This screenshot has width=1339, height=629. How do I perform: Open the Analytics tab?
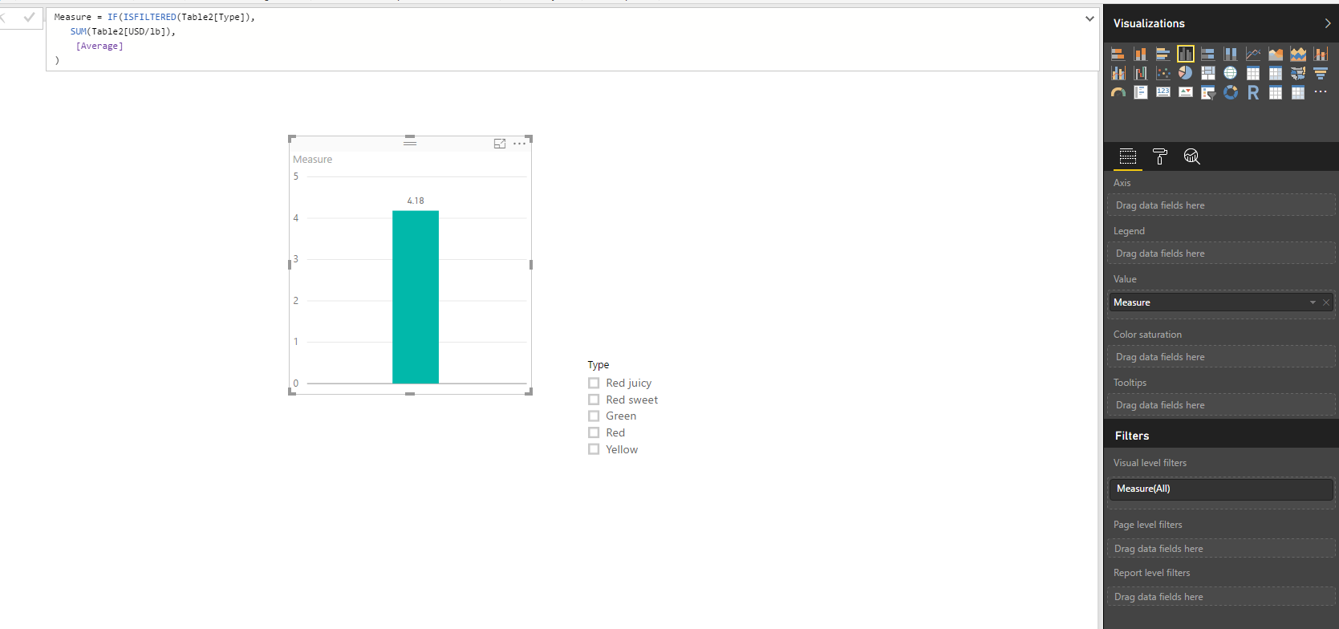click(x=1192, y=156)
